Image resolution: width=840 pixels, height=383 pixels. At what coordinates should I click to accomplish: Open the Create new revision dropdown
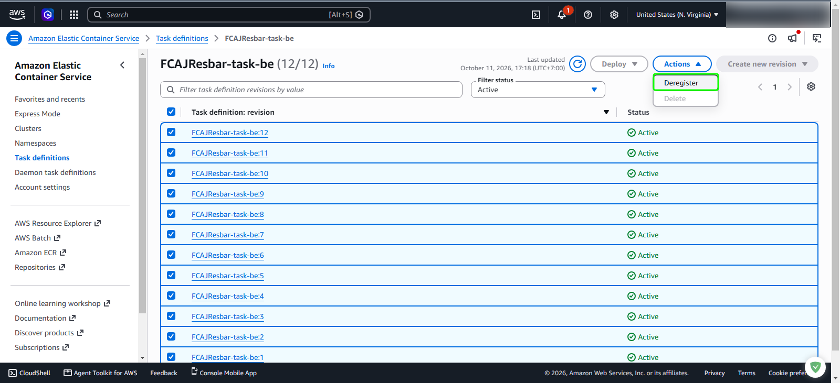[x=767, y=64]
